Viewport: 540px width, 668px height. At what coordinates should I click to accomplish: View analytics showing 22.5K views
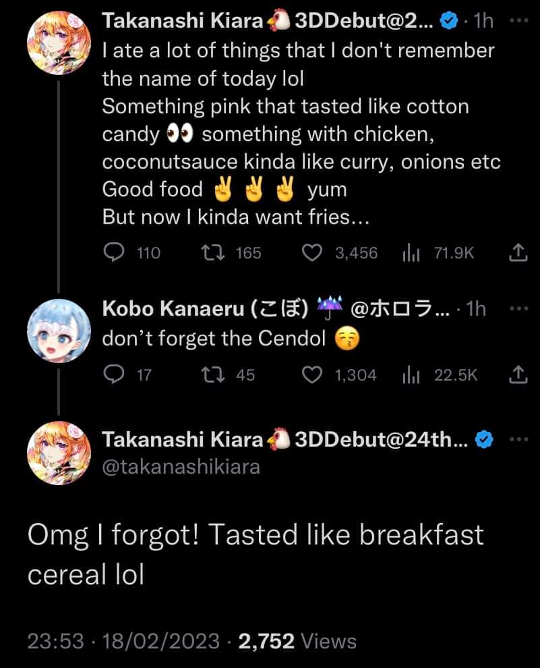coord(411,374)
